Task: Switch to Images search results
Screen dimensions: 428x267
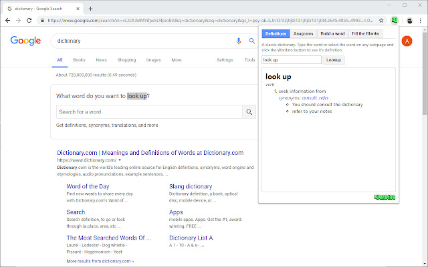Action: [x=153, y=60]
